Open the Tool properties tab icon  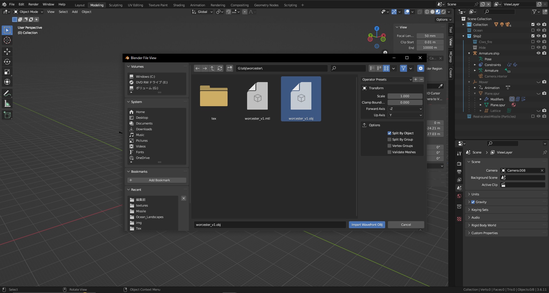[459, 154]
